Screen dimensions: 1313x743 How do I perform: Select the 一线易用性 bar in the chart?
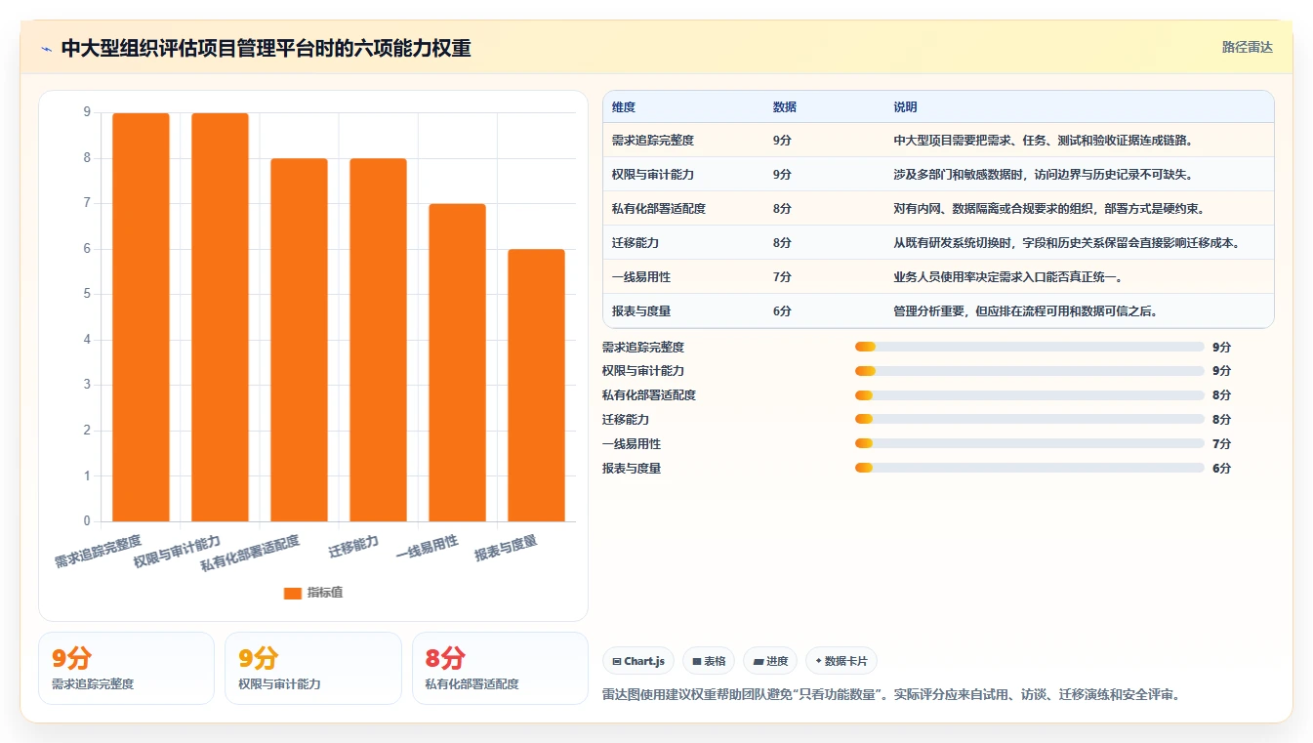[457, 362]
